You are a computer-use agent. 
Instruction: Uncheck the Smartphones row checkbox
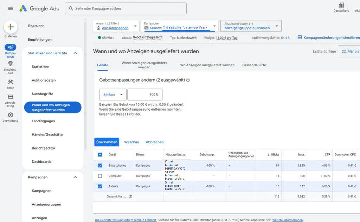point(100,165)
